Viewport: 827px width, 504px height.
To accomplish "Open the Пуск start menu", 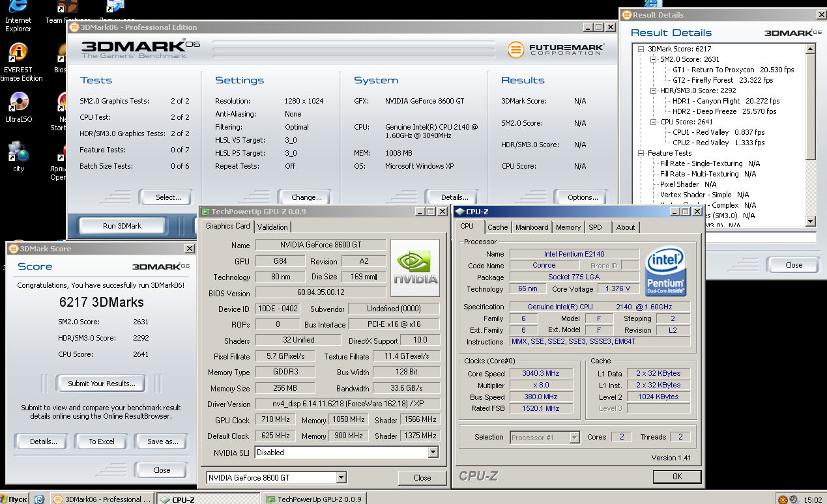I will [14, 499].
